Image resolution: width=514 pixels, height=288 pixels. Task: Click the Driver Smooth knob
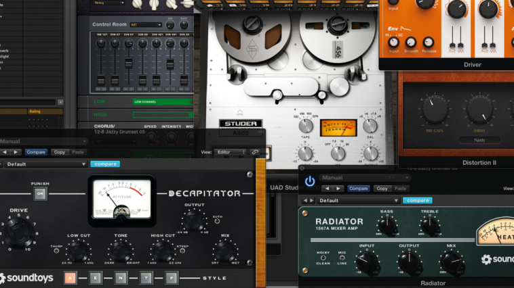coord(411,42)
